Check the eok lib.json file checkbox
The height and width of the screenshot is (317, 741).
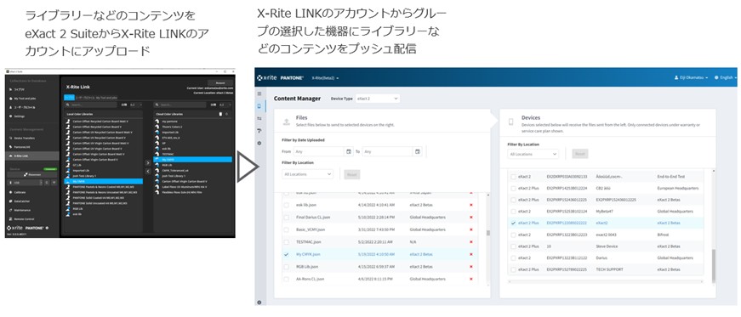(286, 205)
